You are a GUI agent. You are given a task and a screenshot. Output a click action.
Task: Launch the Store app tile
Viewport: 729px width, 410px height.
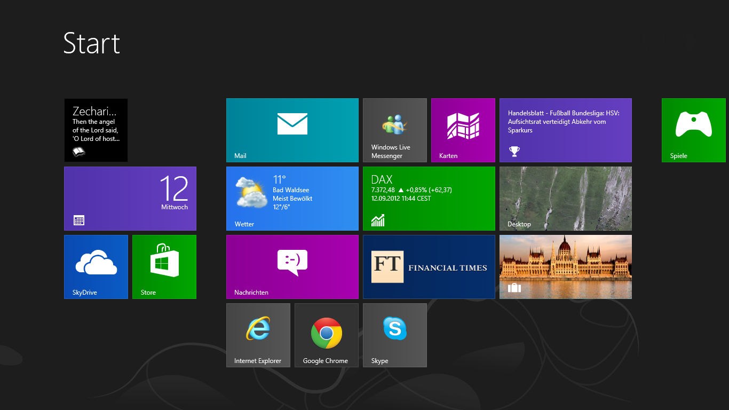164,266
